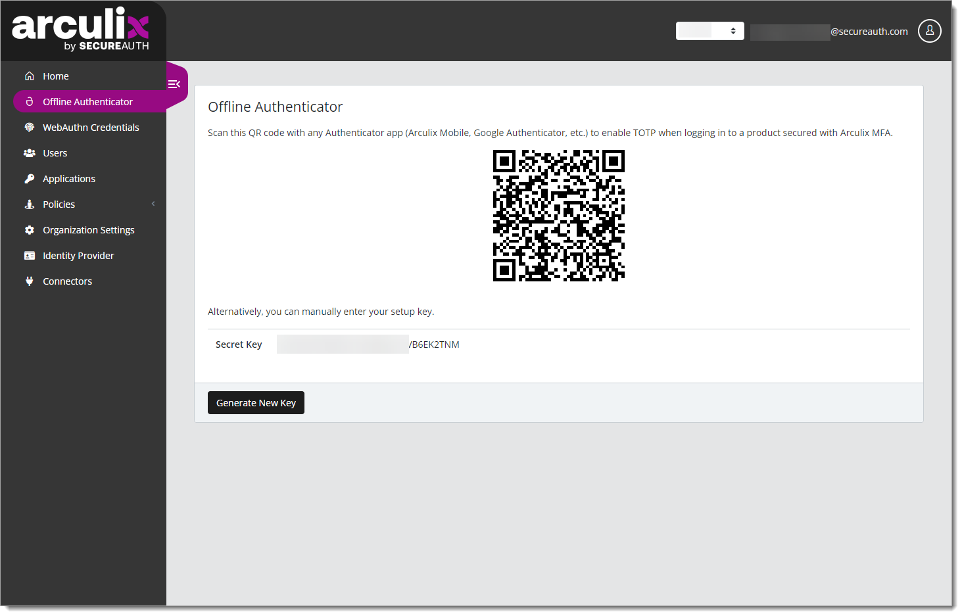Select the secret key value text
Viewport: 962px width, 616px height.
point(368,344)
